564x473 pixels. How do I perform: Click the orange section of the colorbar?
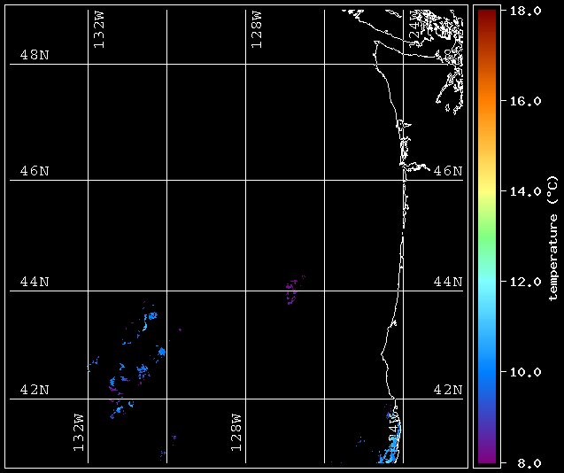click(x=487, y=103)
